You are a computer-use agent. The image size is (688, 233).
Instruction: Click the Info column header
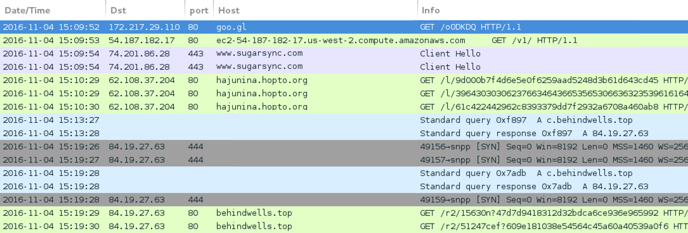(x=553, y=10)
